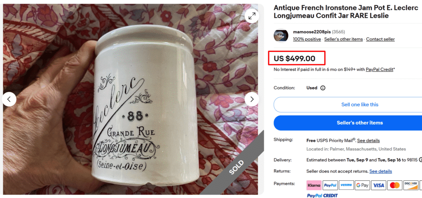422x198 pixels.
Task: Click the PayPal Credit logo under payments
Action: pyautogui.click(x=322, y=195)
